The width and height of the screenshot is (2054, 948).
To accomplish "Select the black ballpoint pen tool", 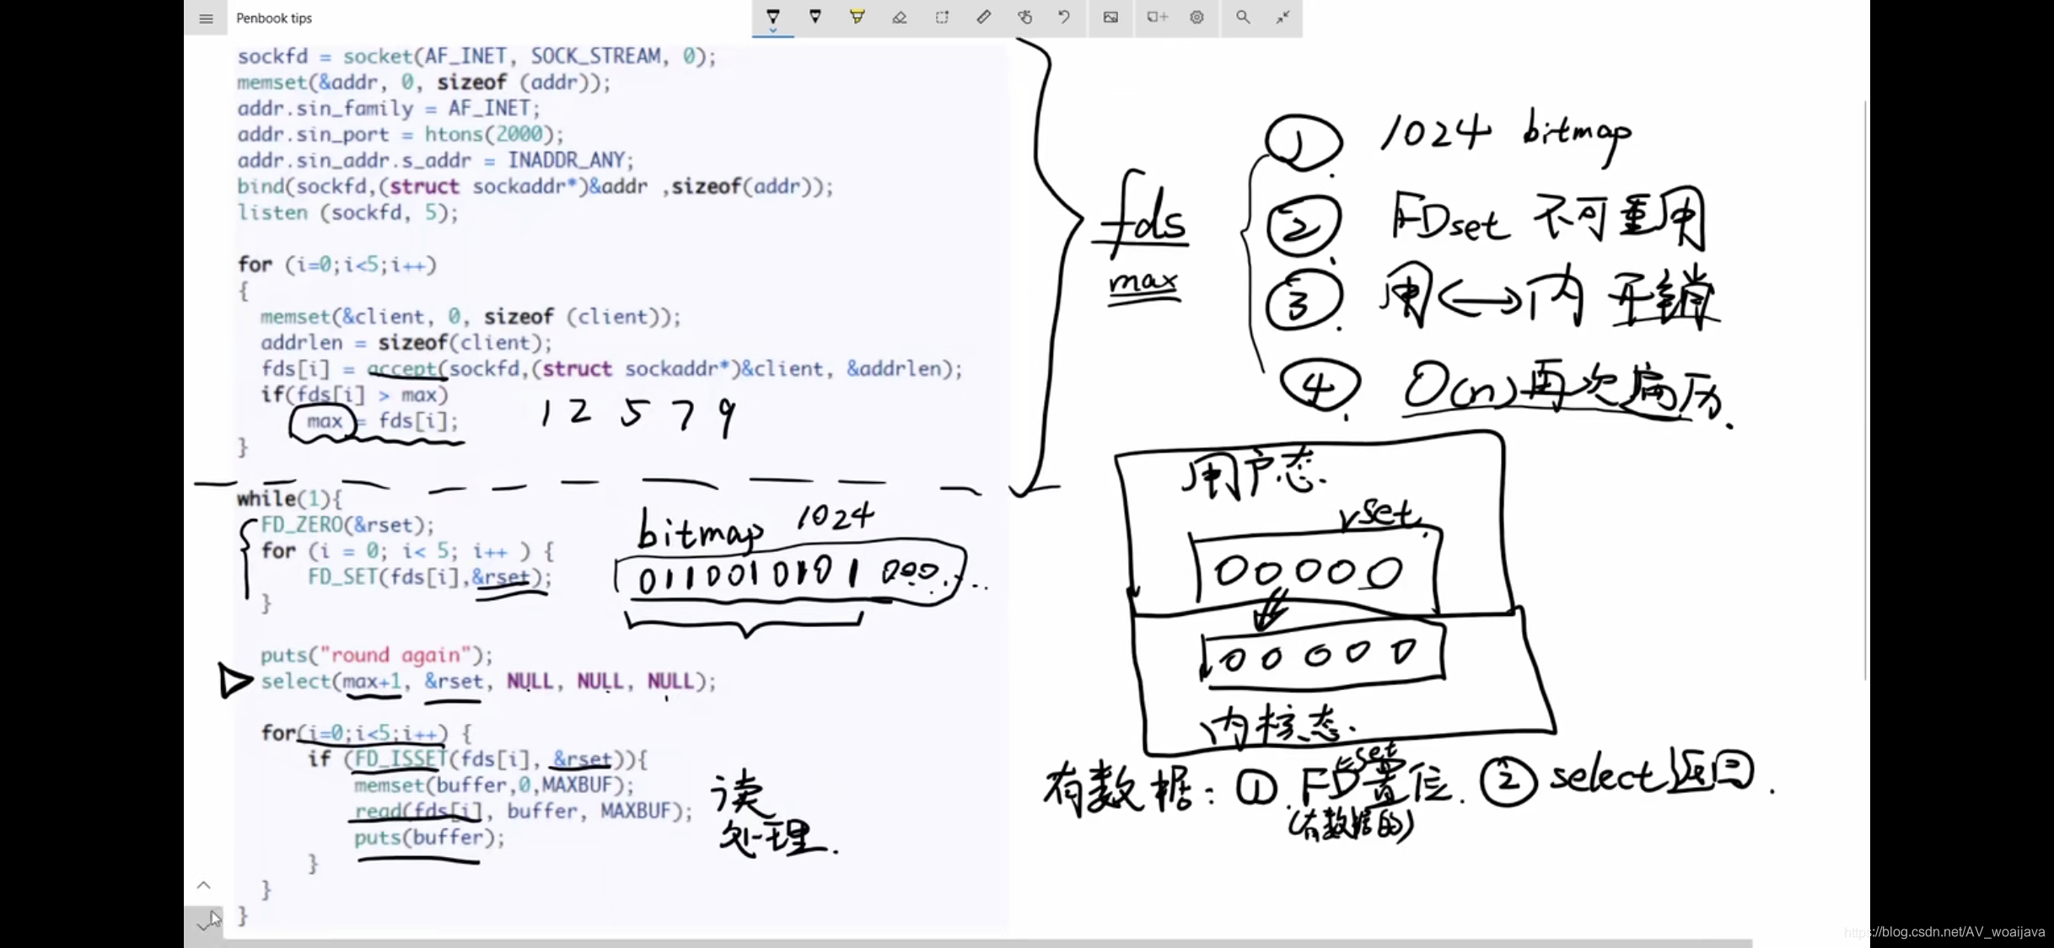I will (x=772, y=16).
